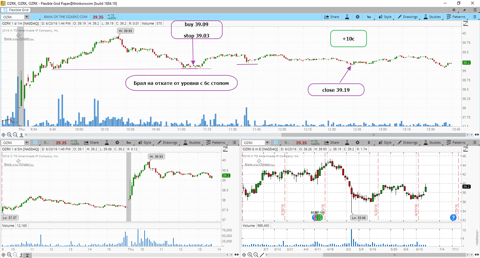Open Style menu in the daily chart toolbar
This screenshot has height=258, width=480.
point(385,142)
